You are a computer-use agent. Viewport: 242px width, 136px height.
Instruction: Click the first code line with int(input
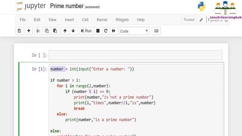(92, 69)
